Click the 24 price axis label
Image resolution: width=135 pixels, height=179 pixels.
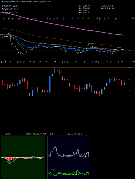point(129,79)
